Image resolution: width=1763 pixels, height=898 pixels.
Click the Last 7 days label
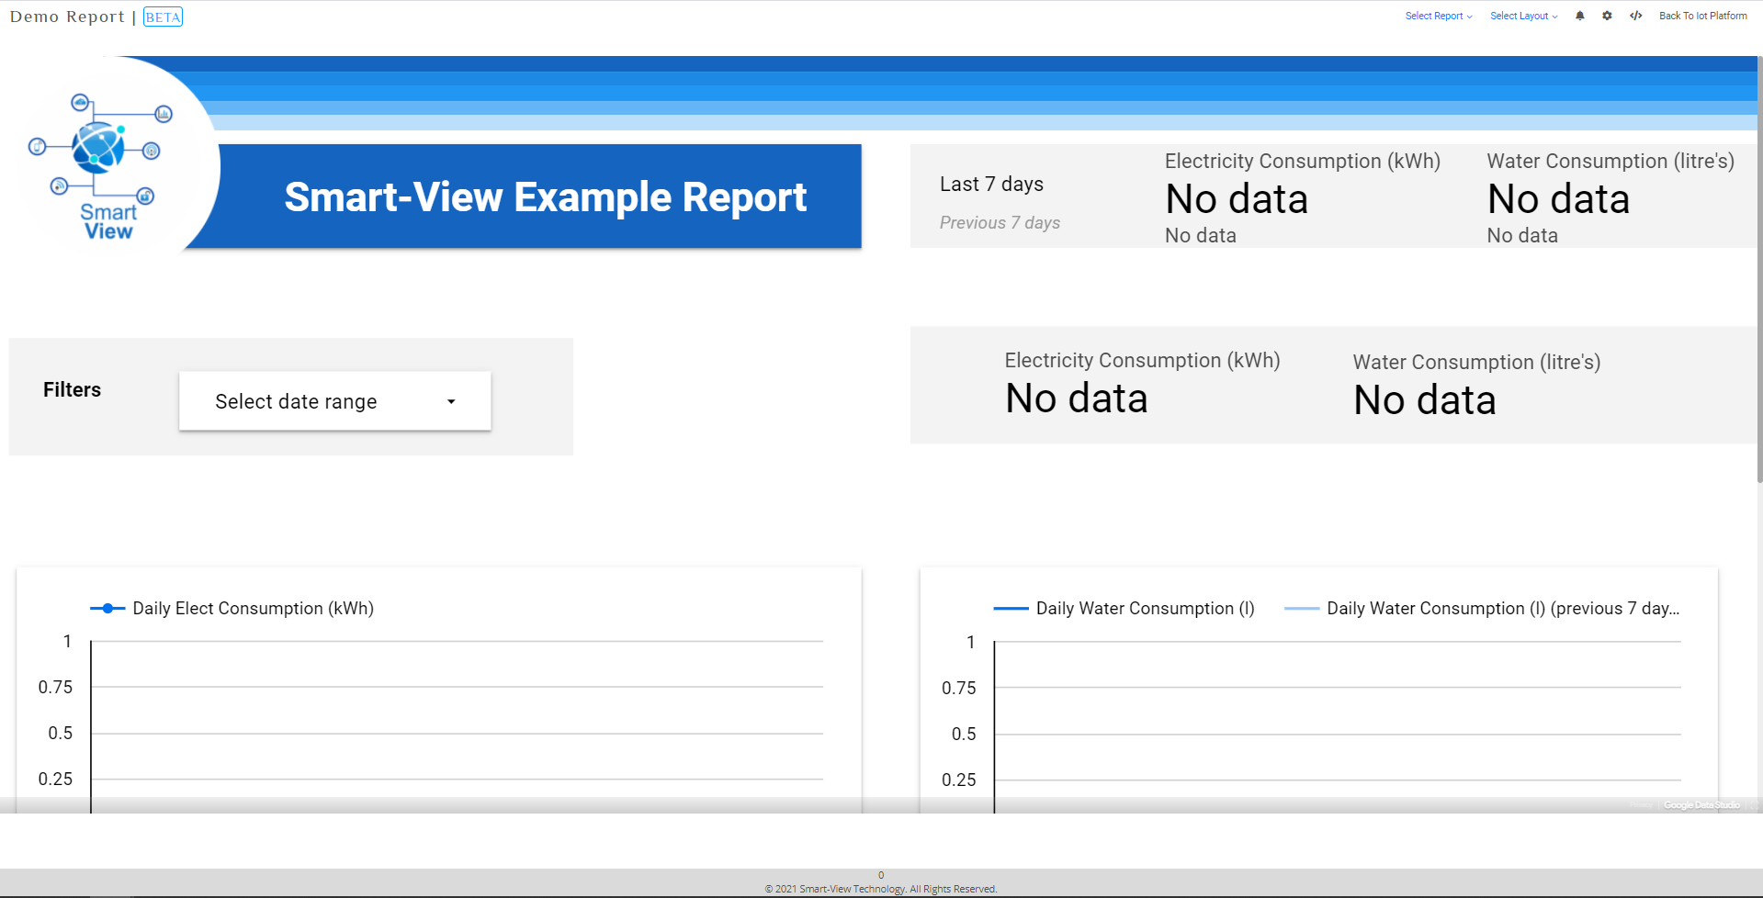click(x=991, y=184)
